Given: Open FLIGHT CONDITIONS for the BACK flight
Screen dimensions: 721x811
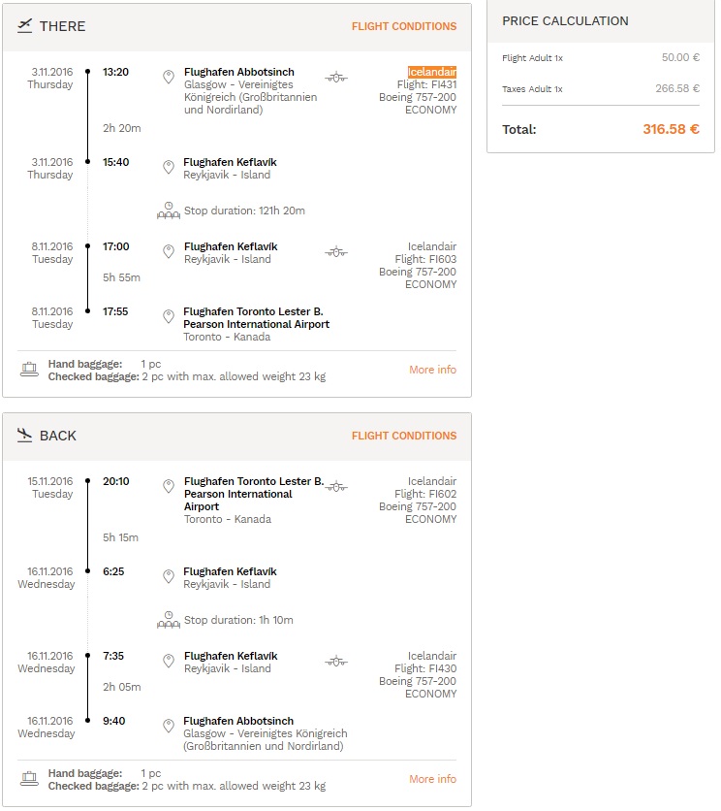Looking at the screenshot, I should click(x=404, y=436).
